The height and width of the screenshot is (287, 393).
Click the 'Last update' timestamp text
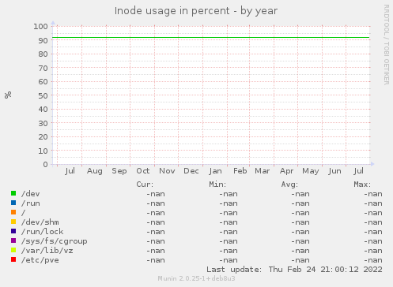(x=294, y=270)
